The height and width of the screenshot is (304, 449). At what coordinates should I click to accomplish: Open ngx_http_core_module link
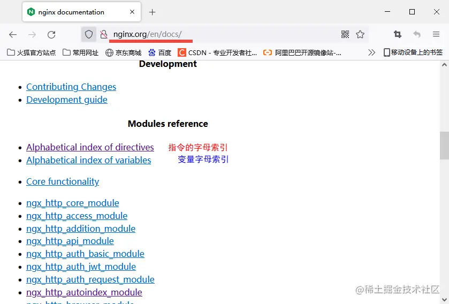coord(73,203)
